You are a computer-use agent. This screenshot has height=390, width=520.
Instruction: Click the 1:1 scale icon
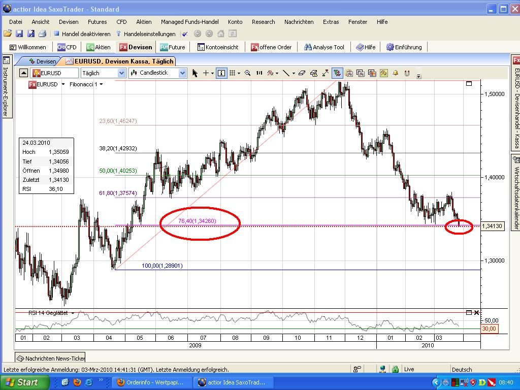(259, 73)
